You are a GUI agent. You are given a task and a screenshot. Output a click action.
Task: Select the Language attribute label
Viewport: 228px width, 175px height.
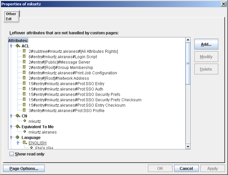pyautogui.click(x=31, y=137)
